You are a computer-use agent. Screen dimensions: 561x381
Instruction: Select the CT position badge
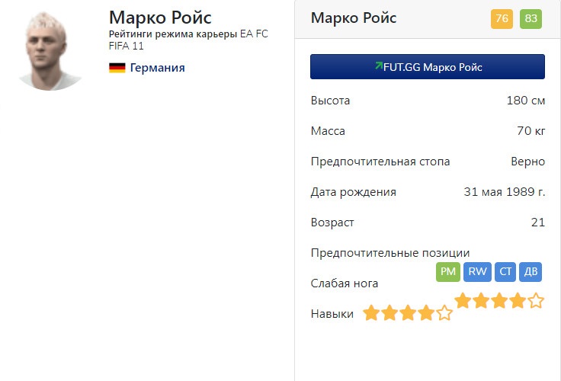(x=505, y=272)
